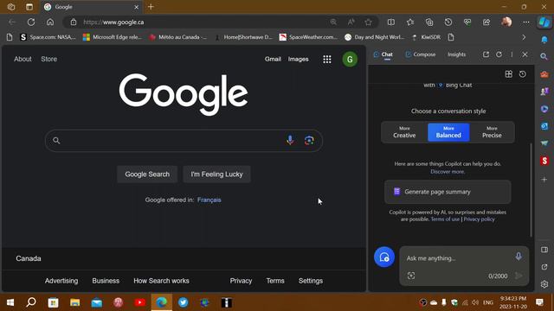This screenshot has height=311, width=554.
Task: Open Space.com NASA bookmark
Action: pyautogui.click(x=48, y=37)
